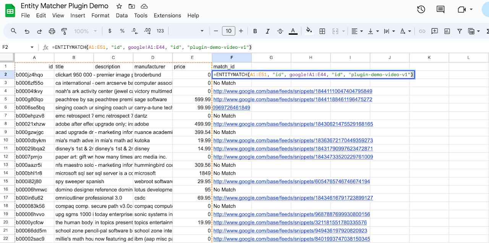The width and height of the screenshot is (489, 243).
Task: Open the Edit menu
Action: [x=41, y=16]
